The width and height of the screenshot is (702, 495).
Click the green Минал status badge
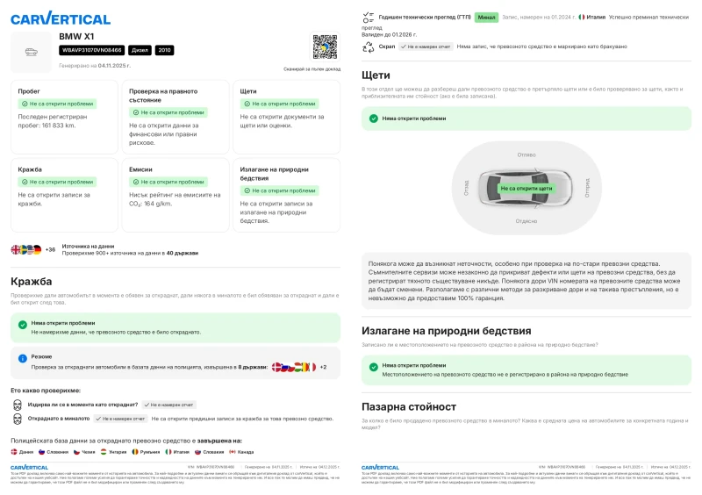488,17
